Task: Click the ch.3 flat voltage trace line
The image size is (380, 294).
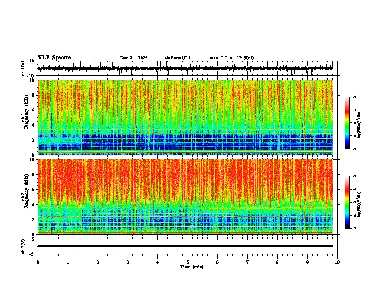Action: (185, 246)
